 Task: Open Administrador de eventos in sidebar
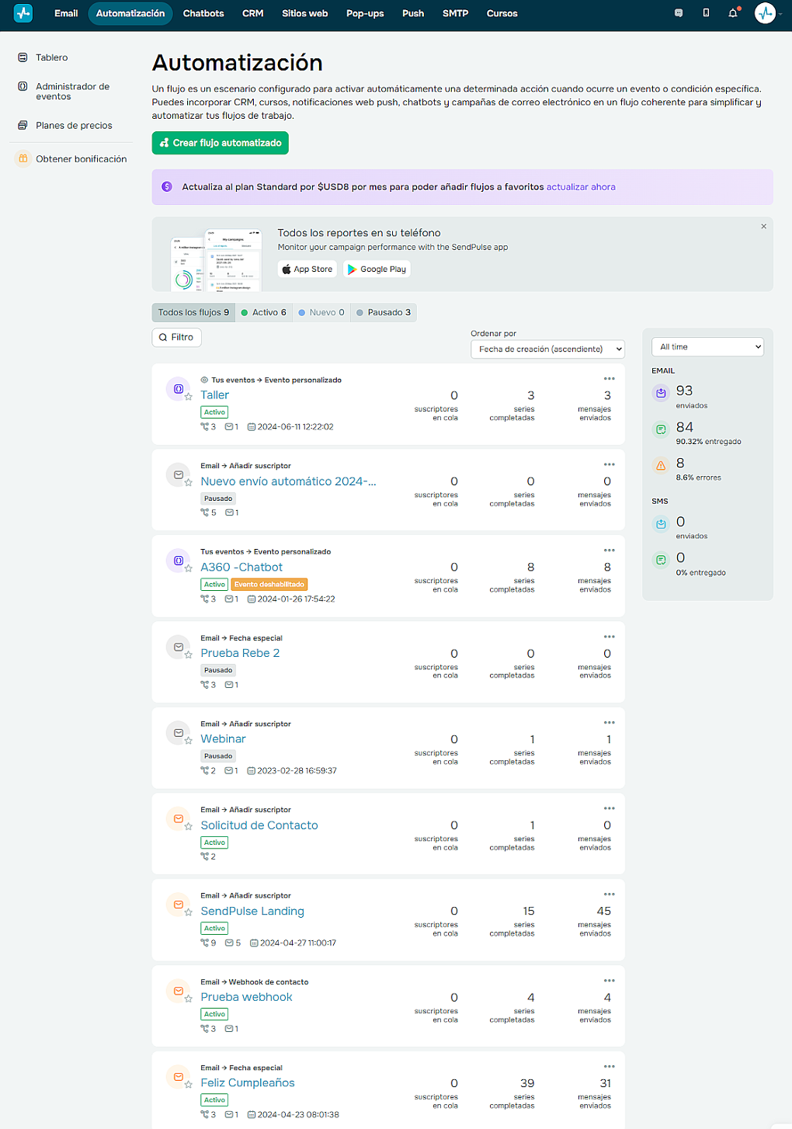(71, 91)
